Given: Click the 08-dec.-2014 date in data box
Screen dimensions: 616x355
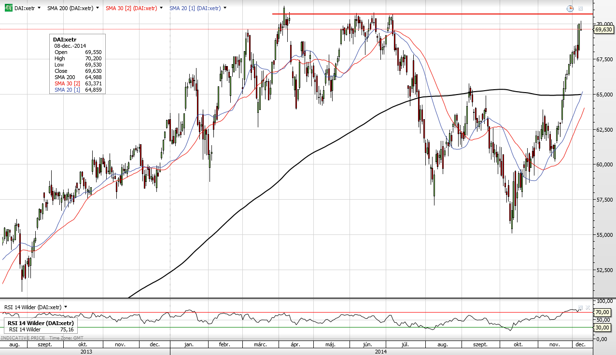Looking at the screenshot, I should pyautogui.click(x=70, y=46).
